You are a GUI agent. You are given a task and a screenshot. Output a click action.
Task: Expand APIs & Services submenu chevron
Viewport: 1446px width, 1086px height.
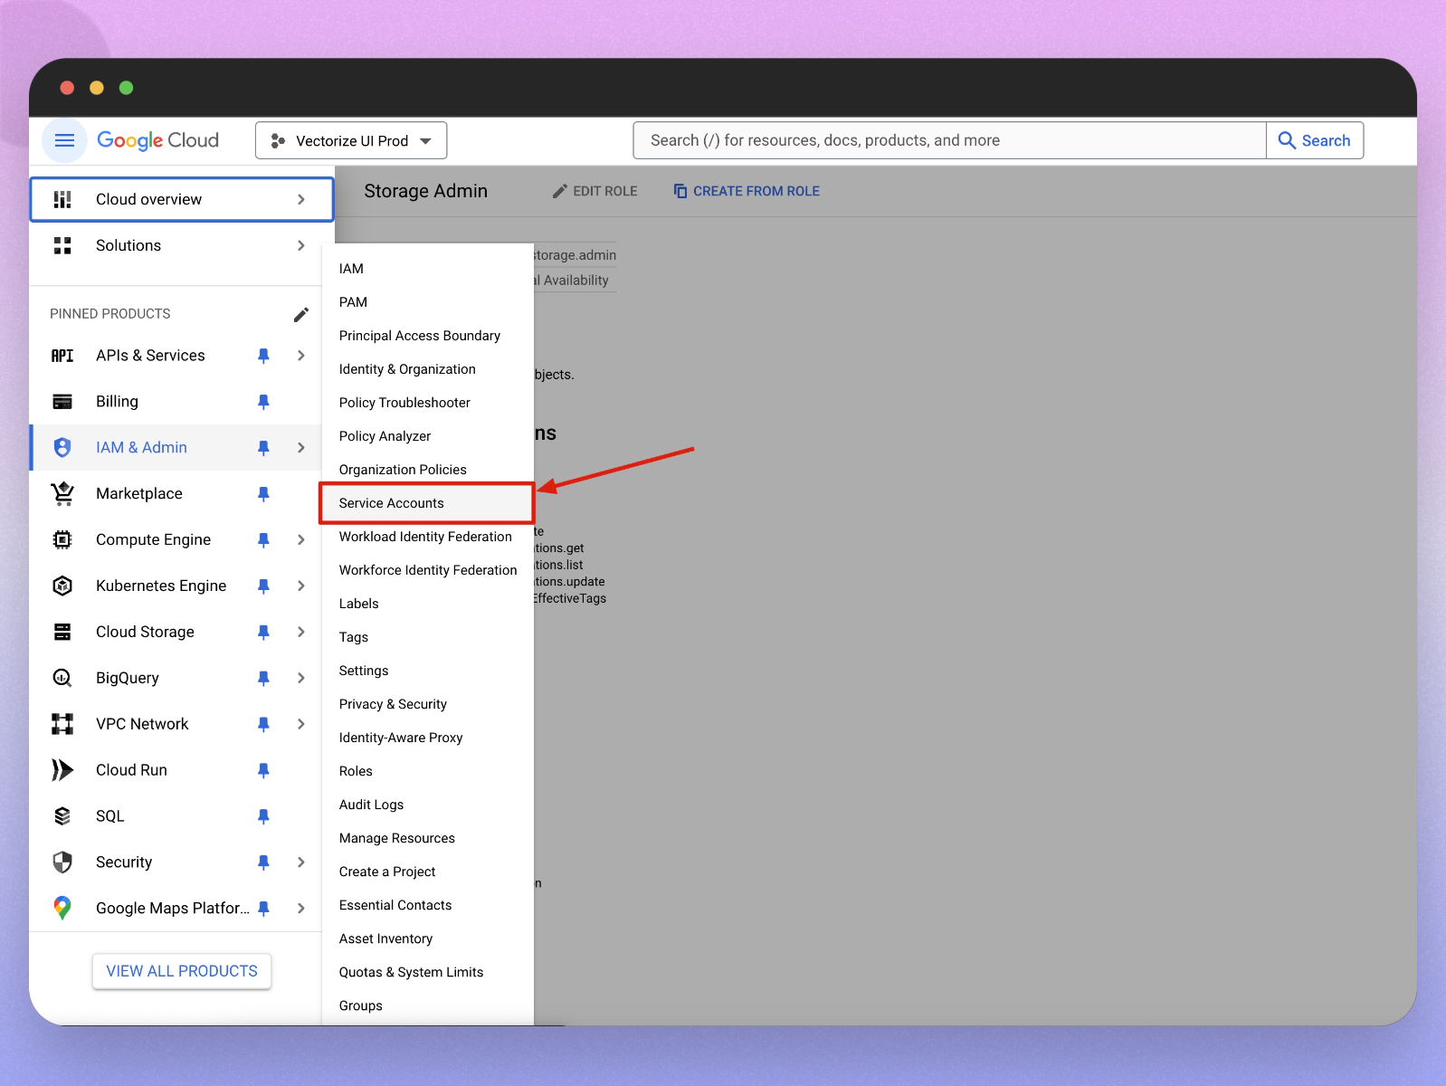[x=301, y=356]
